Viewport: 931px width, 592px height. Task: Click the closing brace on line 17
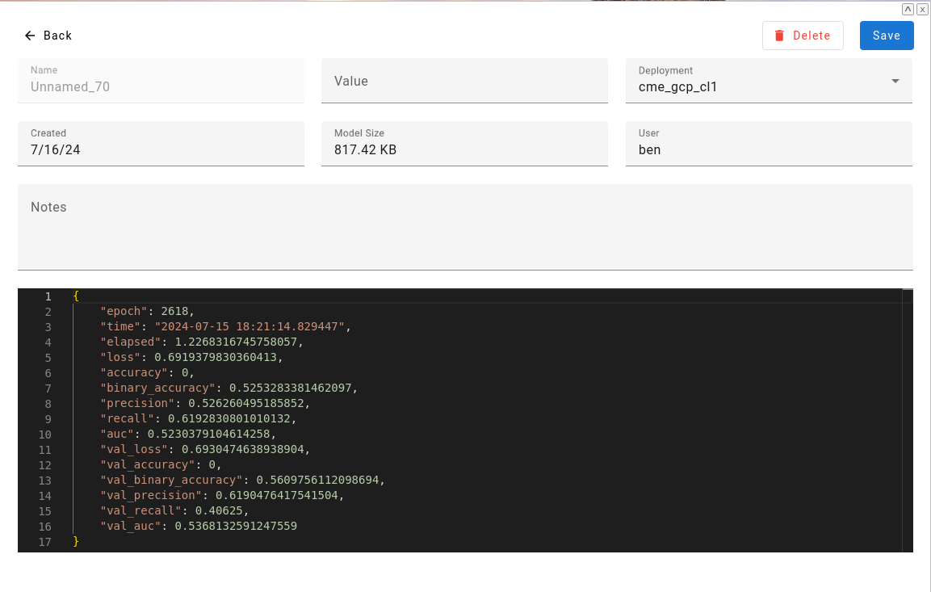tap(77, 542)
